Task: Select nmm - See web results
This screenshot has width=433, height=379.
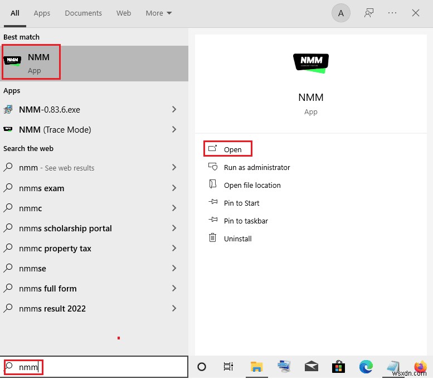Action: 94,167
